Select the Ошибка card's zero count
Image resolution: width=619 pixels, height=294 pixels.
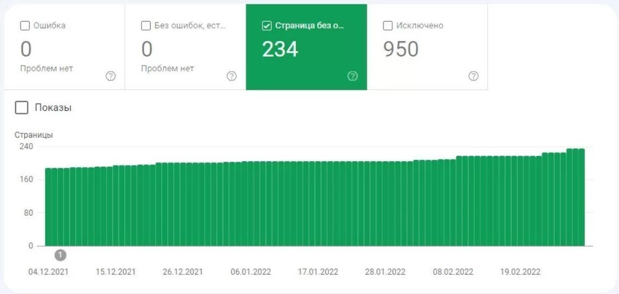(26, 49)
